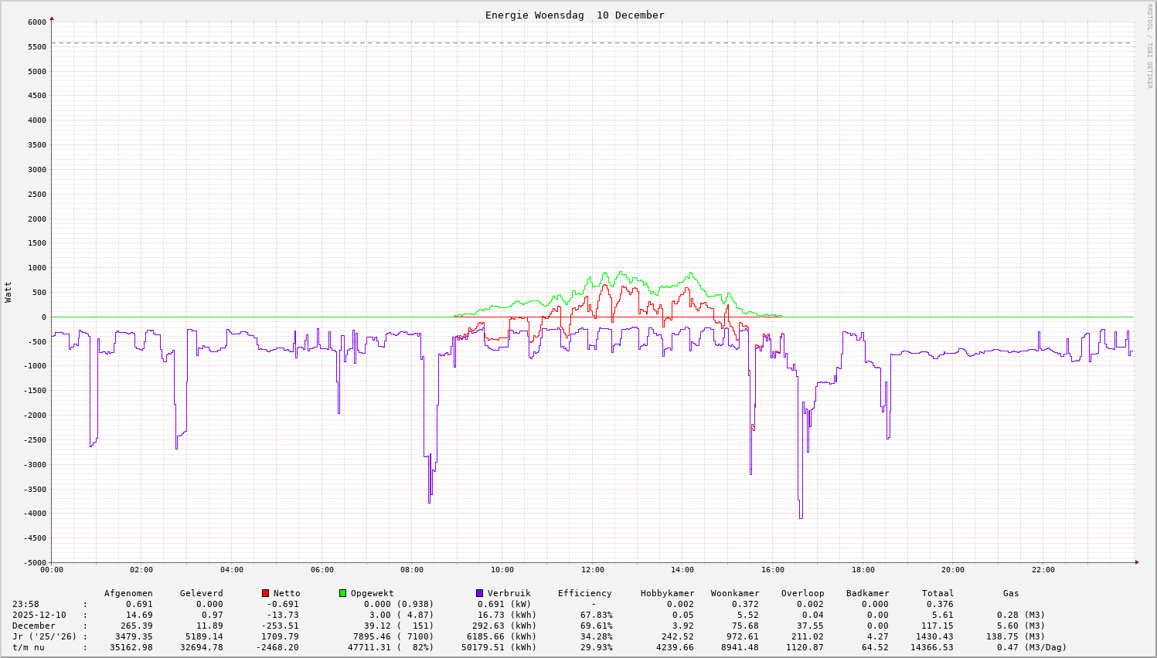This screenshot has width=1157, height=658.
Task: Click the December row label
Action: (34, 626)
